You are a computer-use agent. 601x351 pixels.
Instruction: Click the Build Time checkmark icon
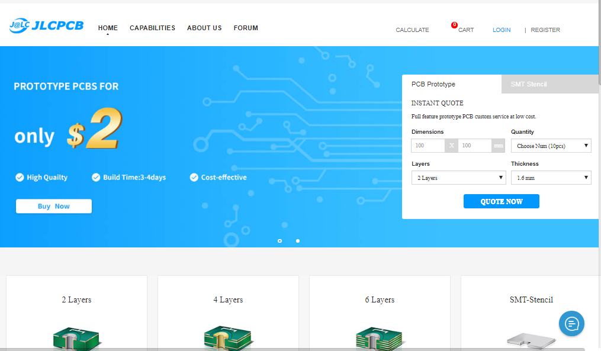[x=96, y=177]
